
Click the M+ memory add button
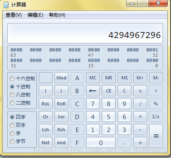(140, 78)
